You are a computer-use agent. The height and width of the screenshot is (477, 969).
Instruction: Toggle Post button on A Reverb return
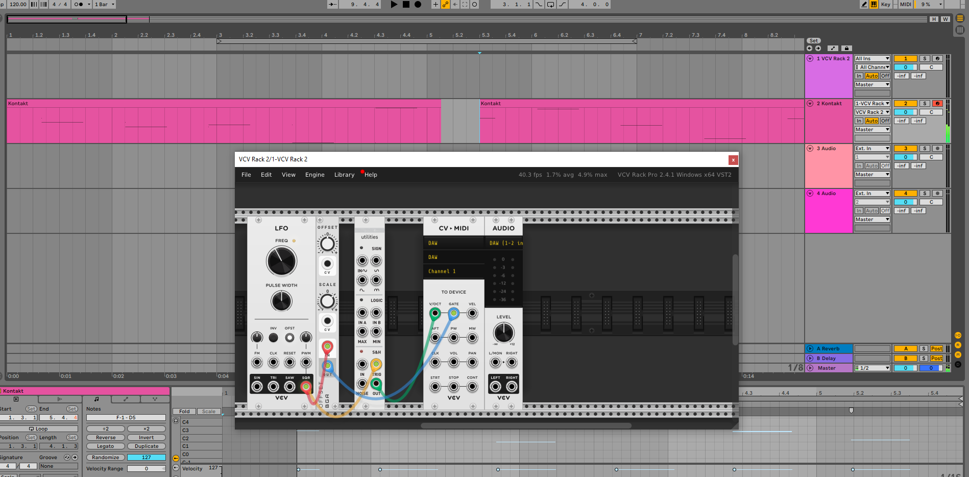coord(936,349)
